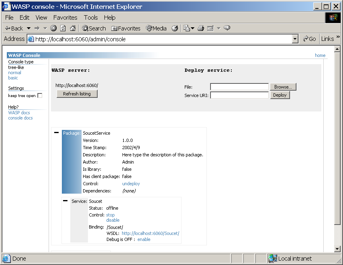Click the Refresh listing button
The image size is (343, 265).
pyautogui.click(x=77, y=94)
